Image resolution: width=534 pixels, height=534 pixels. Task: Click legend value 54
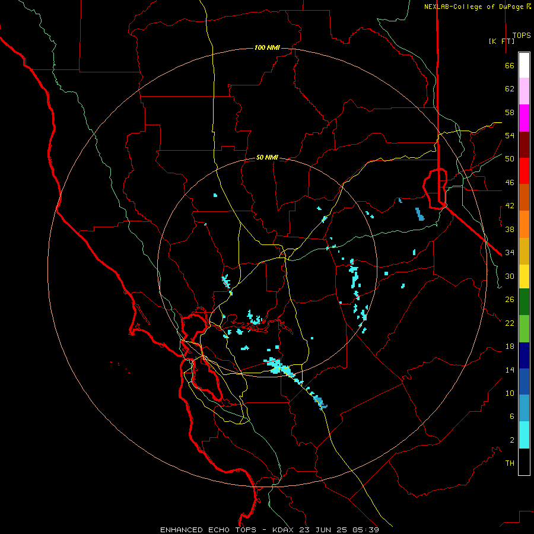point(510,135)
